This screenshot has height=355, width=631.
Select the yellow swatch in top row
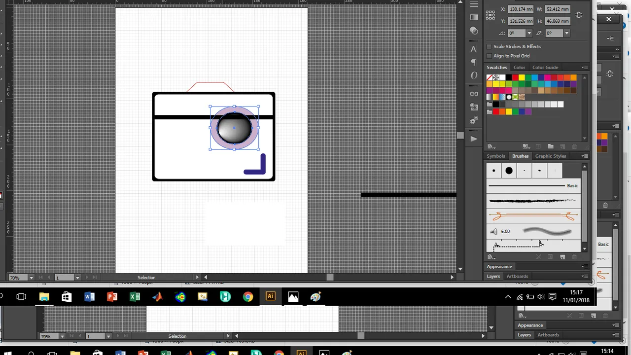(x=522, y=77)
